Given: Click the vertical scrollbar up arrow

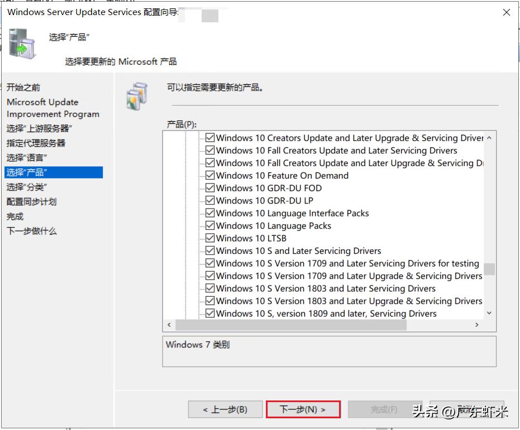Looking at the screenshot, I should point(489,138).
